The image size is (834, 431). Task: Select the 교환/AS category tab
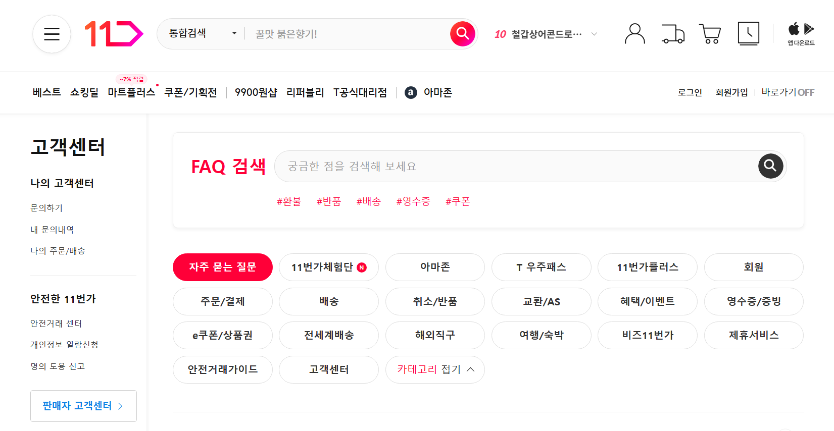[542, 301]
